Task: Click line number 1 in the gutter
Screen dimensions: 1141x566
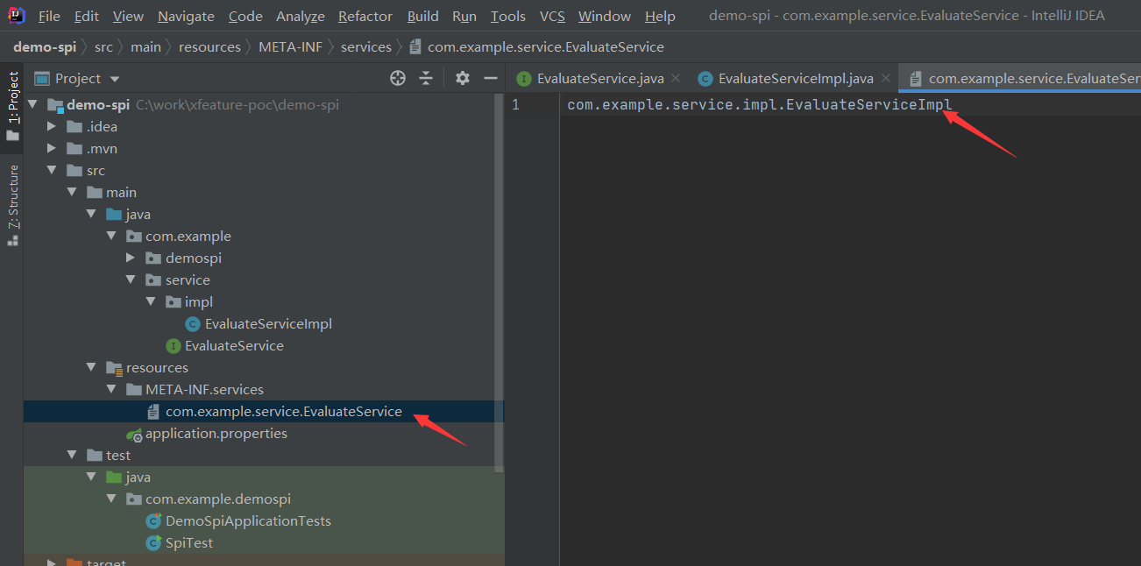Action: coord(515,105)
